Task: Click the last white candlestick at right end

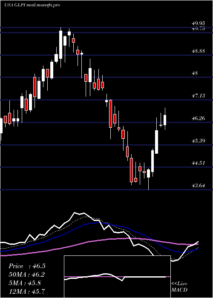Action: (165, 120)
